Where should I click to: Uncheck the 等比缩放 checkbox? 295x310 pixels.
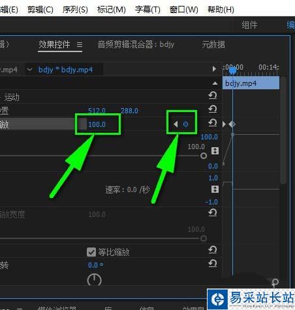coord(91,252)
